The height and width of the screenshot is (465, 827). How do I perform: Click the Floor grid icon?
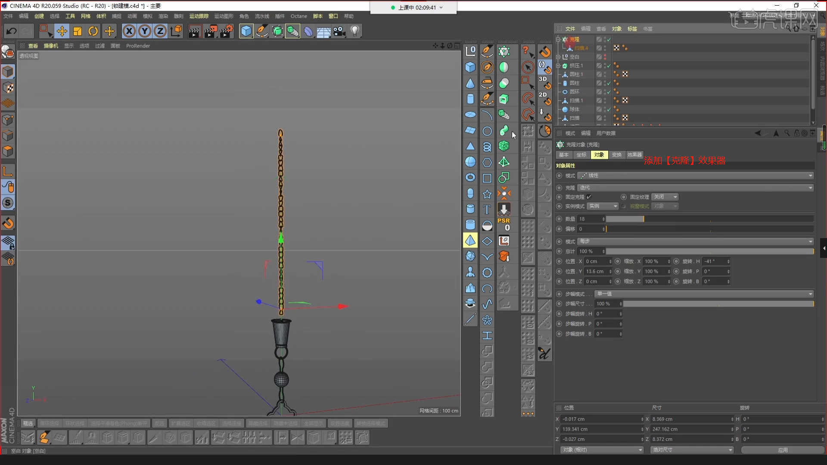[x=323, y=31]
